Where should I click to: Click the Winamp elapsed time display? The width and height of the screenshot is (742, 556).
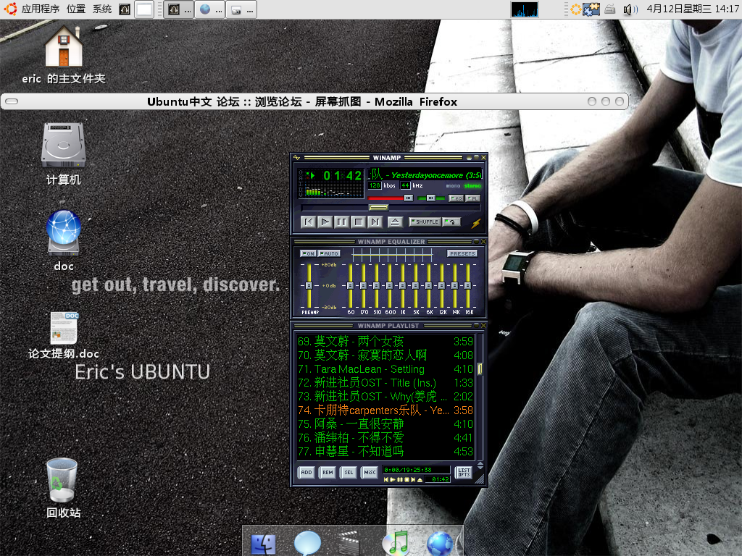pos(343,176)
